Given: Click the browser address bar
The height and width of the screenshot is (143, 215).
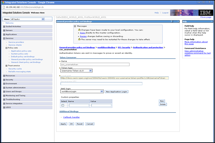Looking at the screenshot, I should tap(107, 7).
